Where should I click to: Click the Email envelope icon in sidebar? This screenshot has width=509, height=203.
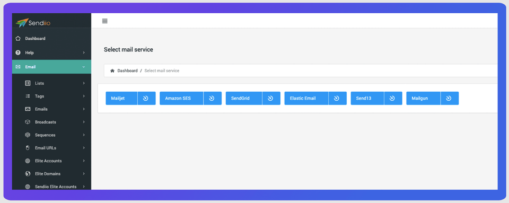point(18,67)
